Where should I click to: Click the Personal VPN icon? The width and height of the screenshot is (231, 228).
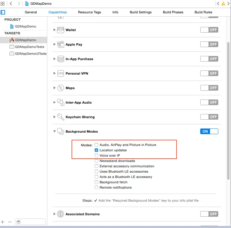[x=61, y=73]
